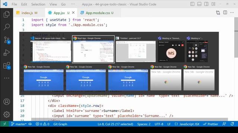Image resolution: width=238 pixels, height=133 pixels.
Task: Open the Accounts menu icon
Action: (x=7, y=102)
